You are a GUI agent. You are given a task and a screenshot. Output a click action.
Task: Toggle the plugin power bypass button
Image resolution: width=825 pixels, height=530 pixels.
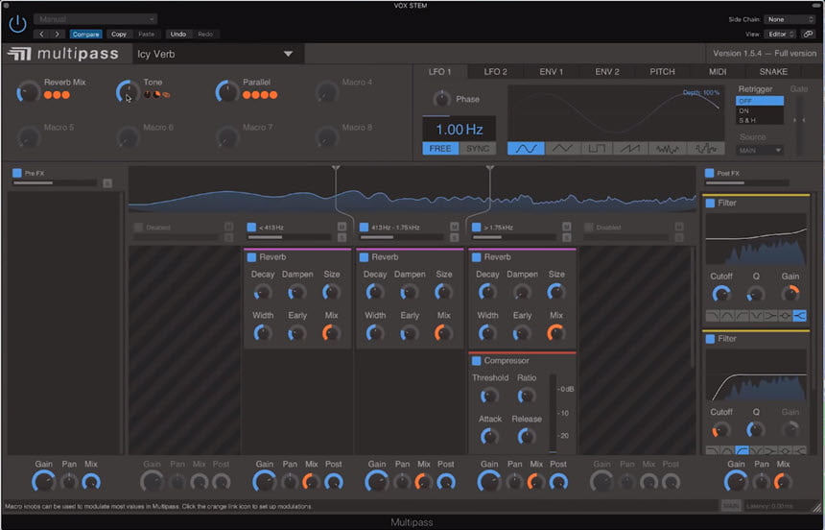[x=18, y=24]
